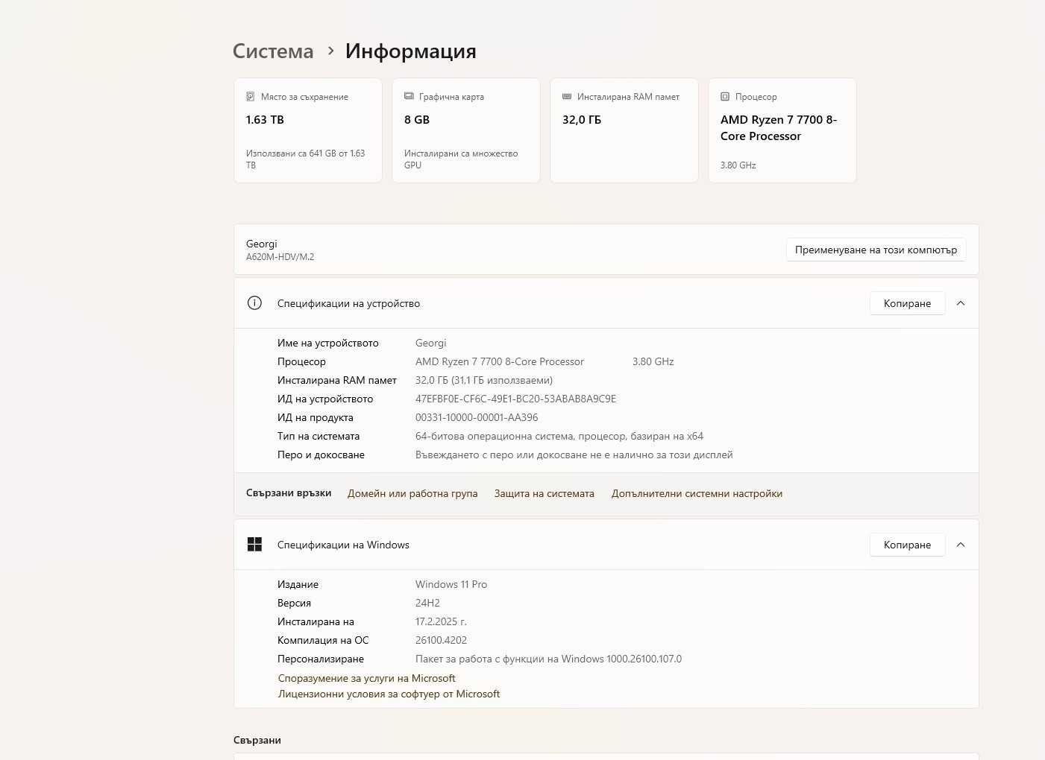Click the Име на устройството label
This screenshot has height=760, width=1045.
[327, 343]
